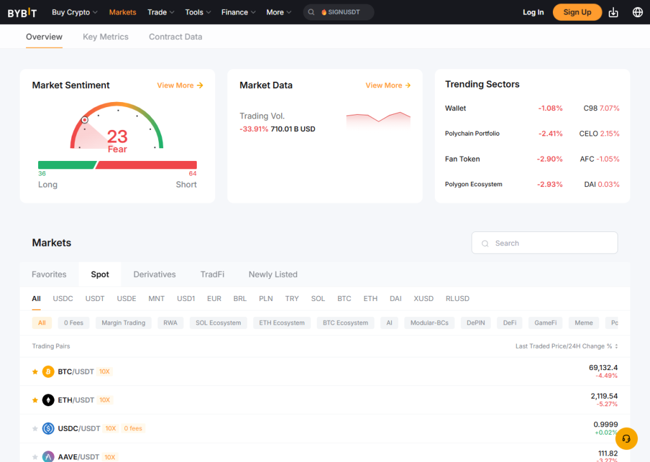Screen dimensions: 650x462
Task: Click the Sign Up button
Action: 577,12
